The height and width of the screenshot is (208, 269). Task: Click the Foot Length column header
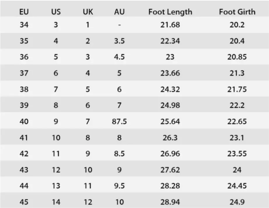point(170,12)
